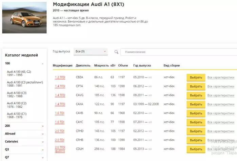Open Audi A100 (43, C2) 1991-1995
Viewport: 237px width, 161px height.
coord(19,73)
